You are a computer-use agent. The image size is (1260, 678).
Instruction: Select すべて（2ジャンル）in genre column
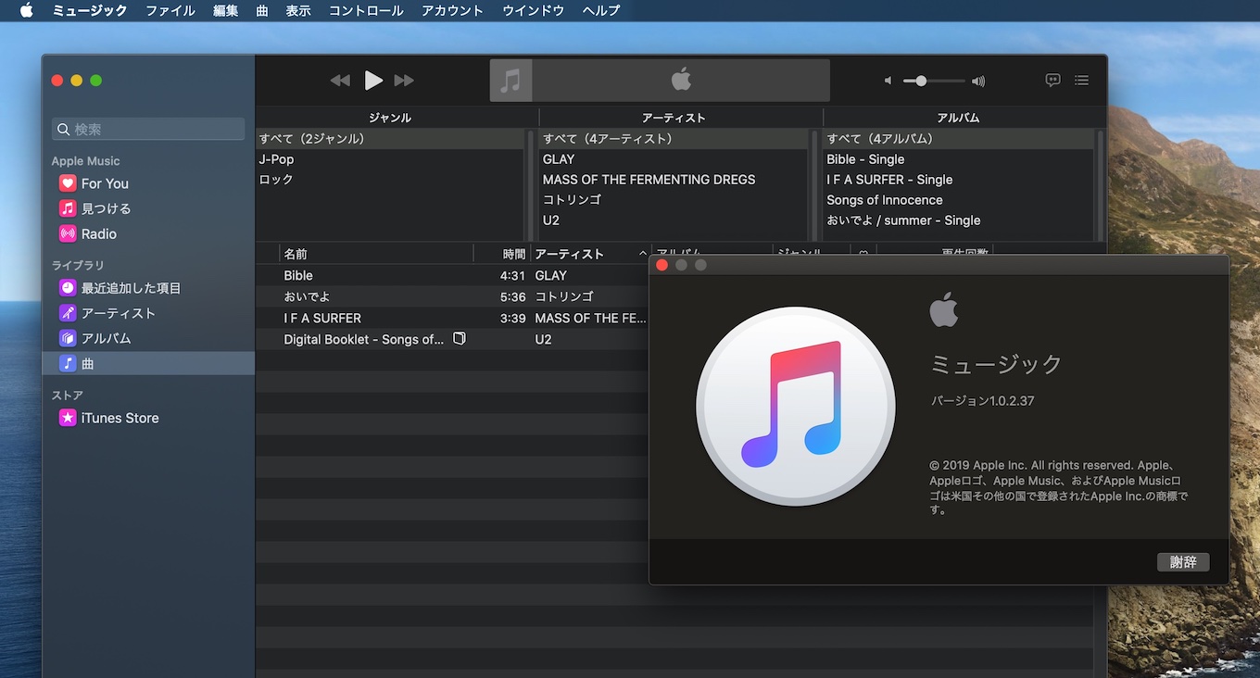tap(390, 139)
